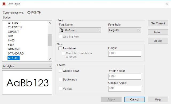
Task: Click the styles list scrollbar thumb
Action: (50, 40)
